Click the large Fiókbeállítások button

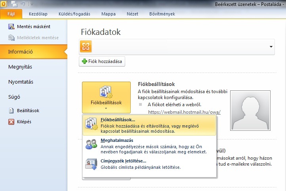click(106, 97)
